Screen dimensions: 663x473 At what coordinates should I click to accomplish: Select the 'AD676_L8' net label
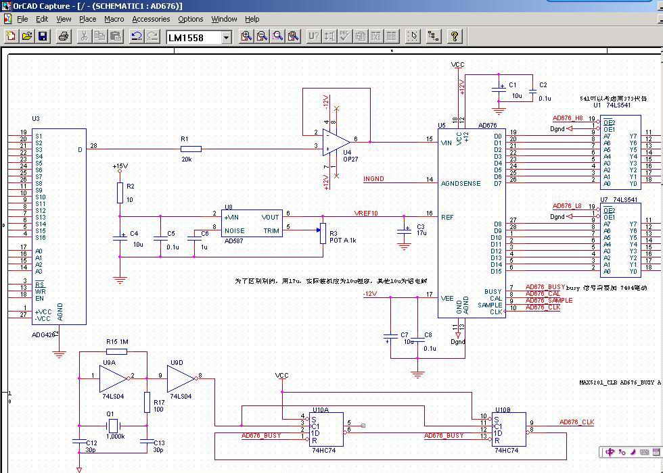[x=567, y=206]
